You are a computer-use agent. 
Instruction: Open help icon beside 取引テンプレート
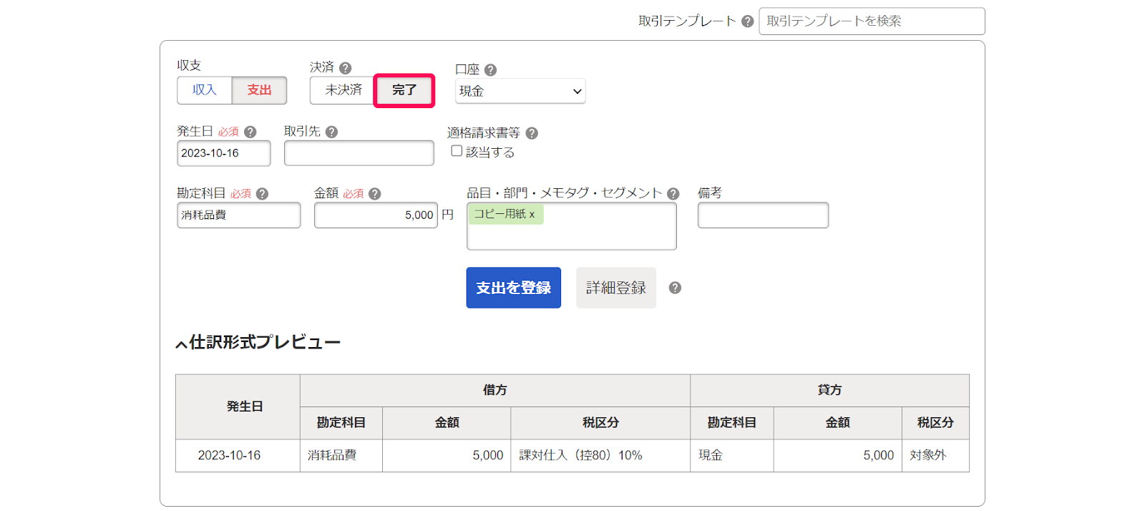click(x=747, y=21)
